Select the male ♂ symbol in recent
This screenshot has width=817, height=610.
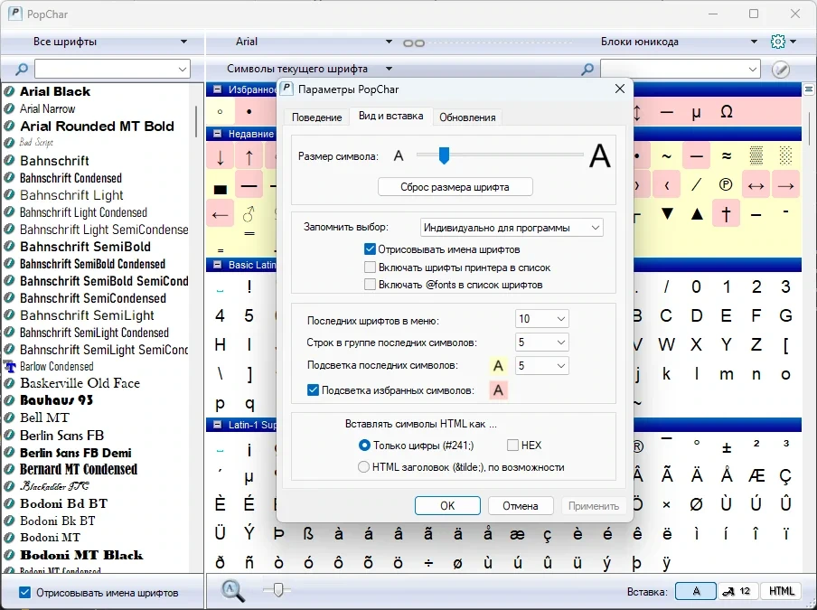(249, 213)
